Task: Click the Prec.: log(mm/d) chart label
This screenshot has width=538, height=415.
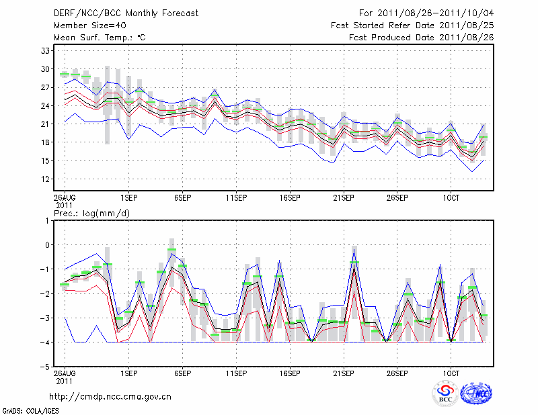Action: point(93,213)
